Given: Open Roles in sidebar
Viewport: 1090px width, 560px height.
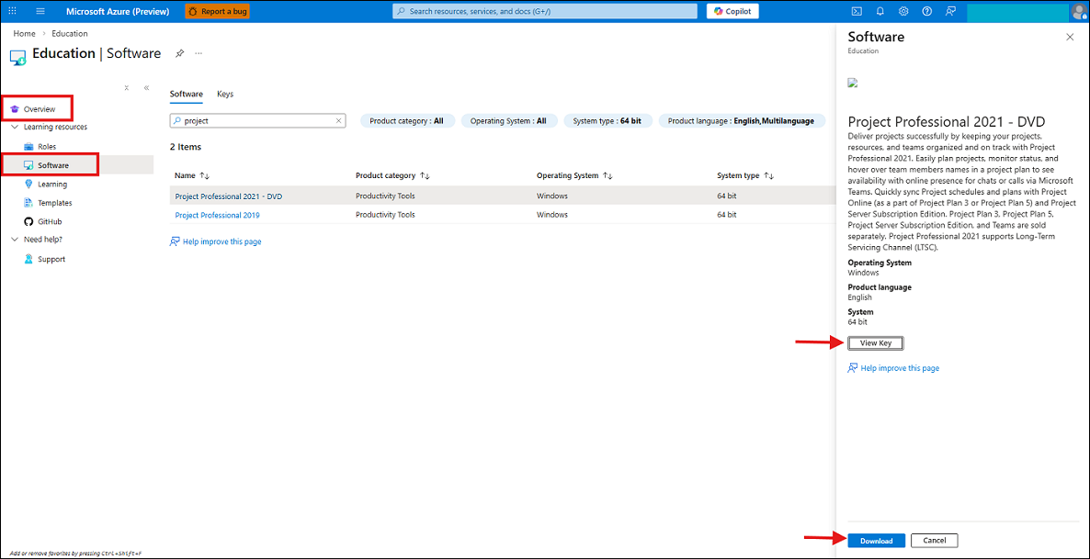Looking at the screenshot, I should (x=47, y=147).
